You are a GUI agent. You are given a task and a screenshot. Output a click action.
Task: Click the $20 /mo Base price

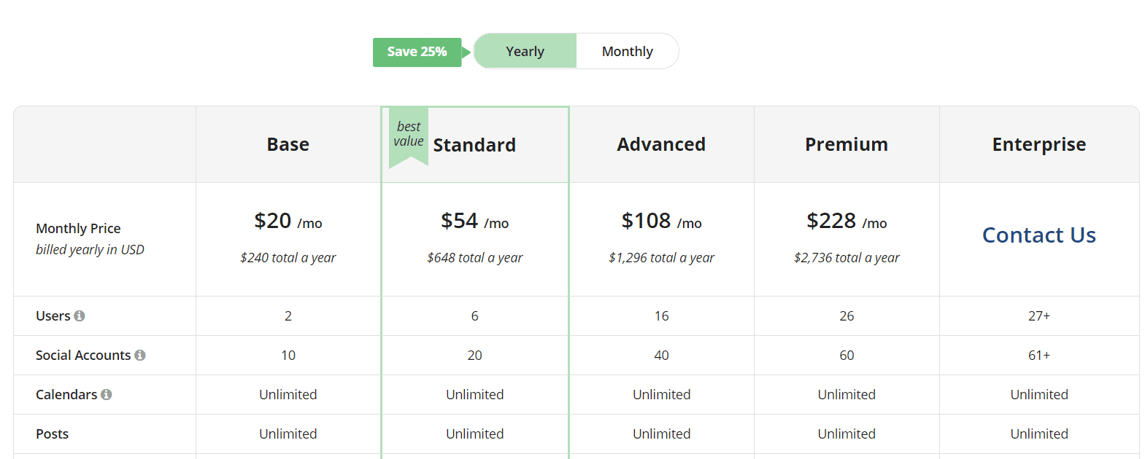pyautogui.click(x=288, y=221)
